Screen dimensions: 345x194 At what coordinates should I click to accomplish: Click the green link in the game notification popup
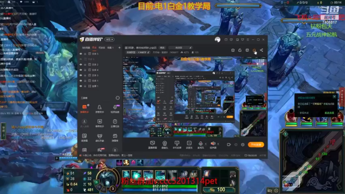329,113
